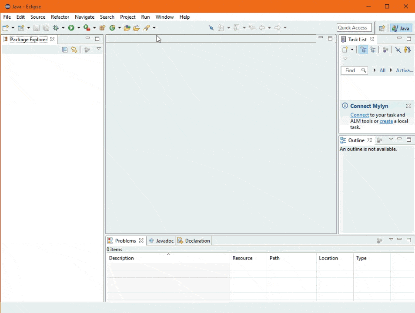Open the Navigate menu
The width and height of the screenshot is (415, 313).
pyautogui.click(x=85, y=17)
